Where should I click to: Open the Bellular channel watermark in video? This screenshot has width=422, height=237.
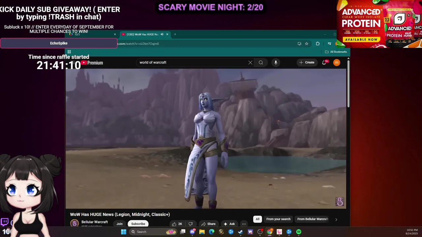coord(340,201)
